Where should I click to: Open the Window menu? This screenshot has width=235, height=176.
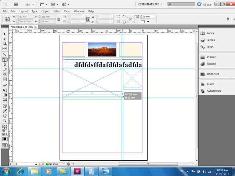79,11
